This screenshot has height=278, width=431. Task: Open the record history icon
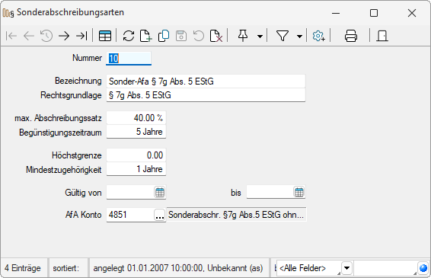(x=46, y=36)
